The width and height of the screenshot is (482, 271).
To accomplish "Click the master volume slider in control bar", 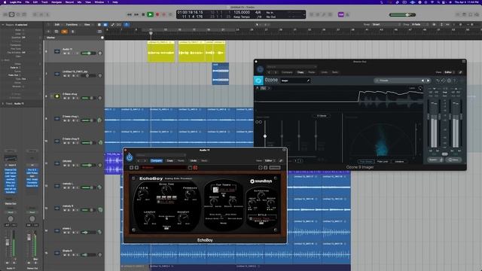I will pos(402,15).
